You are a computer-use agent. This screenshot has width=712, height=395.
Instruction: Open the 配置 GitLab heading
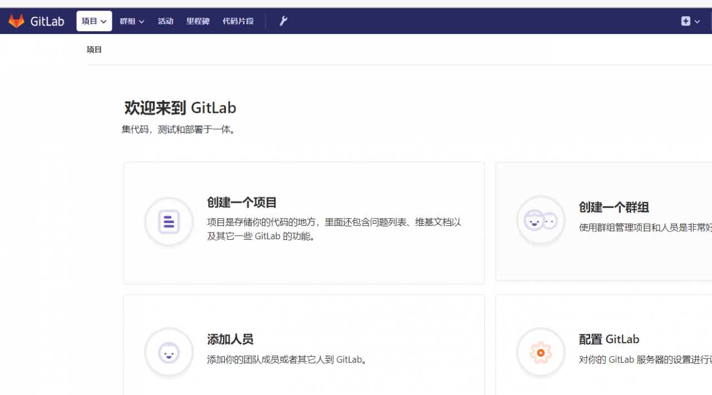[609, 339]
